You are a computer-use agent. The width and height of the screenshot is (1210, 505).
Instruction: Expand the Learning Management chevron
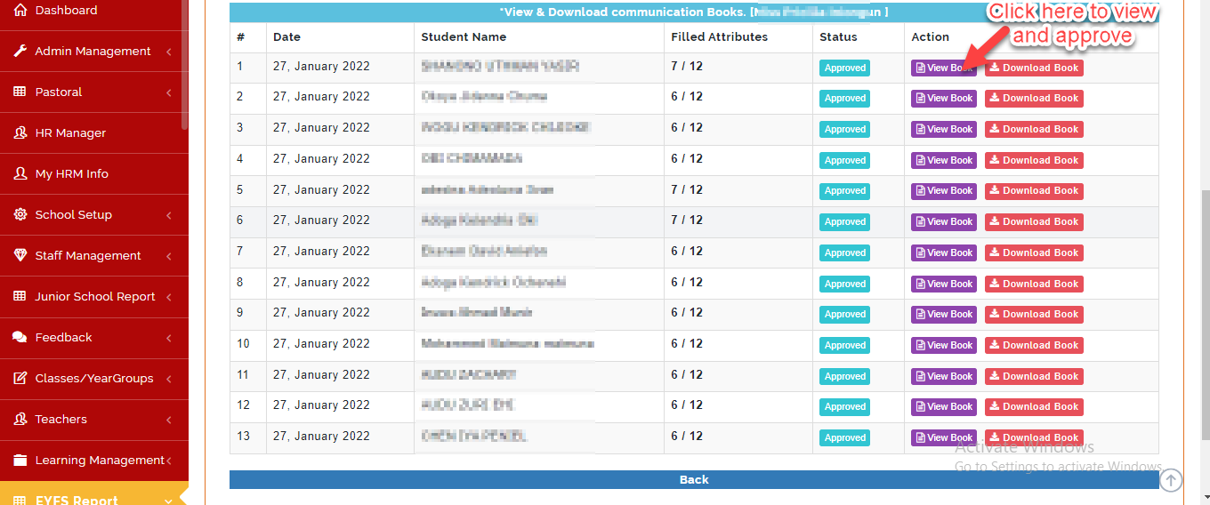[168, 461]
